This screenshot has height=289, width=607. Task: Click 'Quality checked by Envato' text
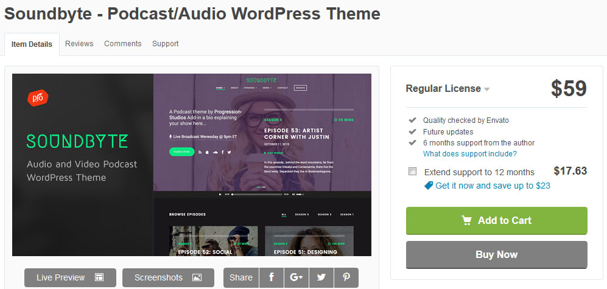tap(466, 120)
